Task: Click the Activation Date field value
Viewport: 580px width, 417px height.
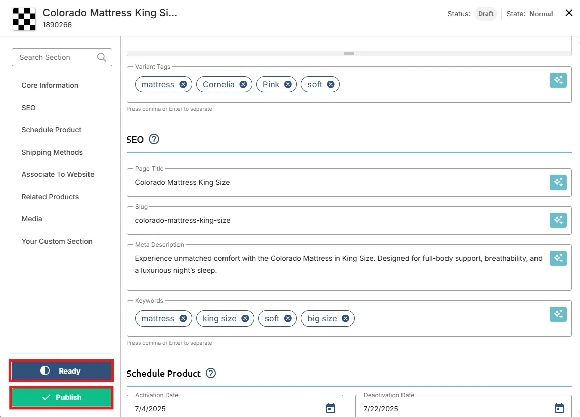Action: [x=150, y=409]
